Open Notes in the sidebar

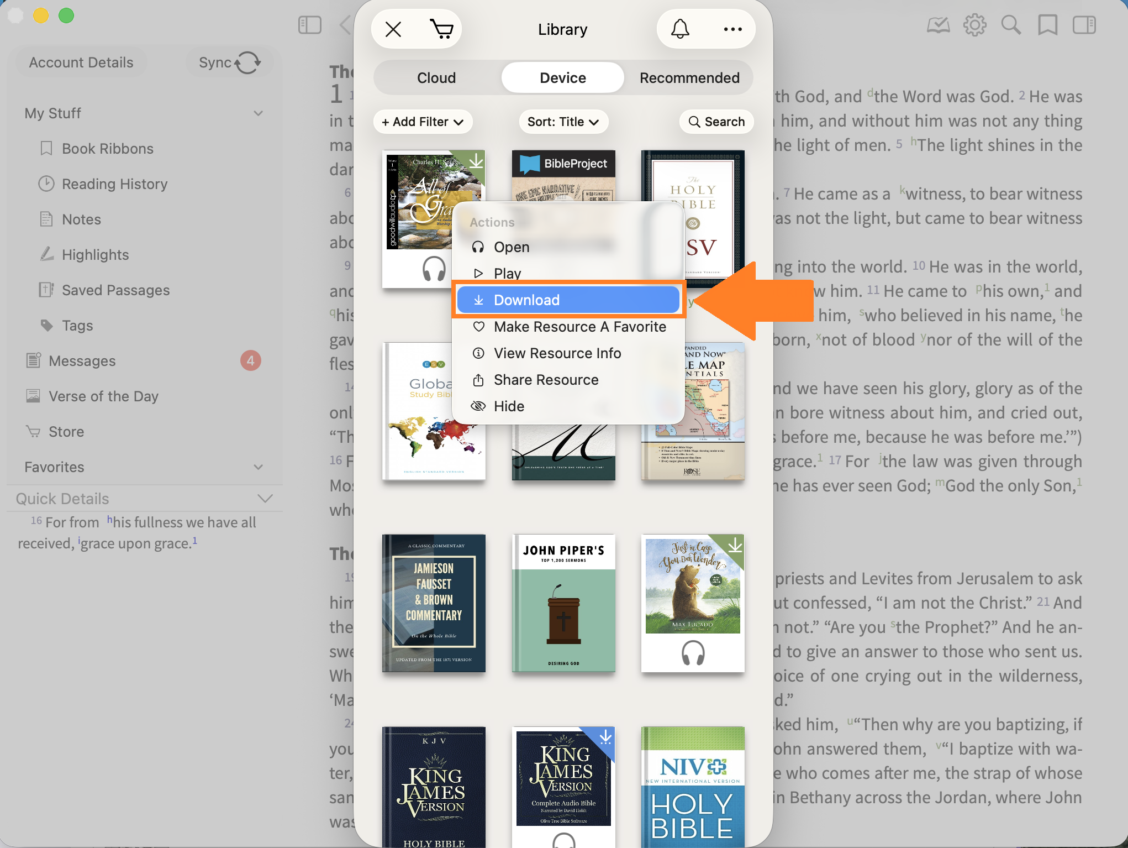click(81, 219)
